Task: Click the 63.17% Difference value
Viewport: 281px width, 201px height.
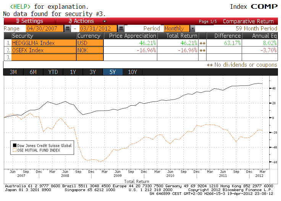Action: coord(233,43)
